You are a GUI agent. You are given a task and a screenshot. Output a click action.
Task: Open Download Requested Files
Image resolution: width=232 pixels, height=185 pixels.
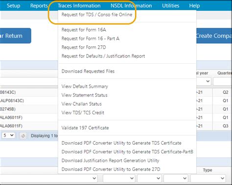click(x=88, y=71)
